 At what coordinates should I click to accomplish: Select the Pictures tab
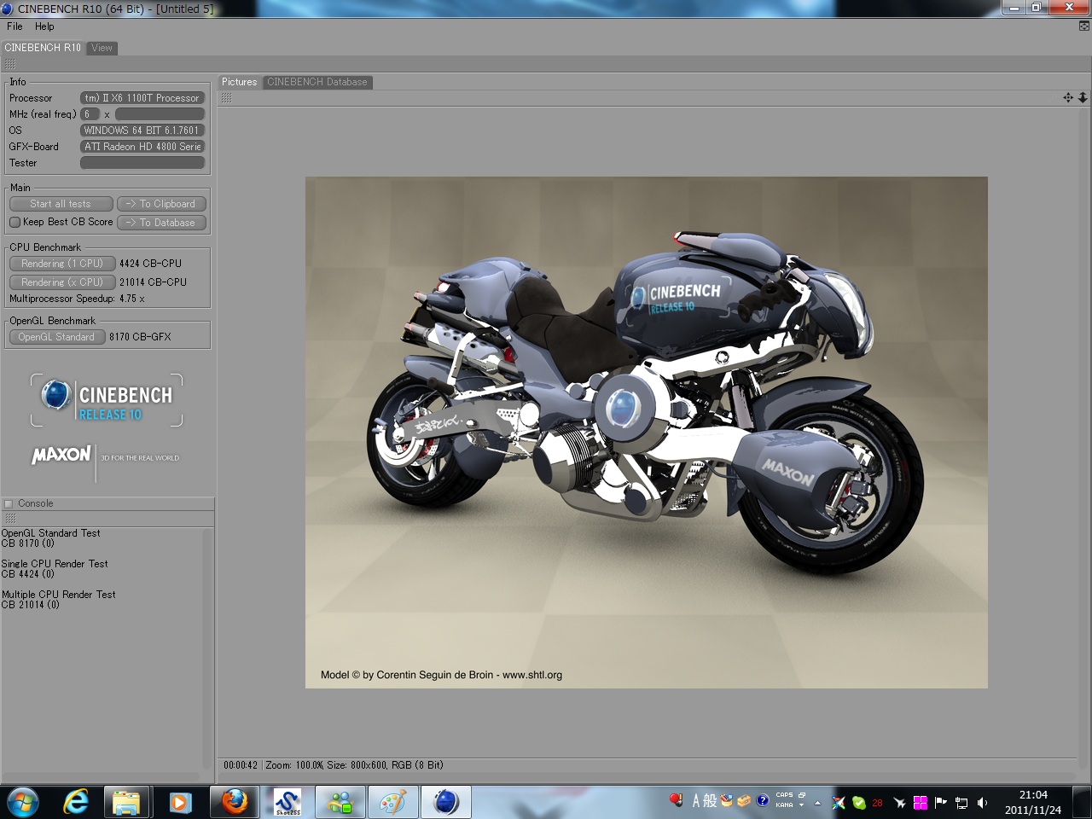pos(239,82)
